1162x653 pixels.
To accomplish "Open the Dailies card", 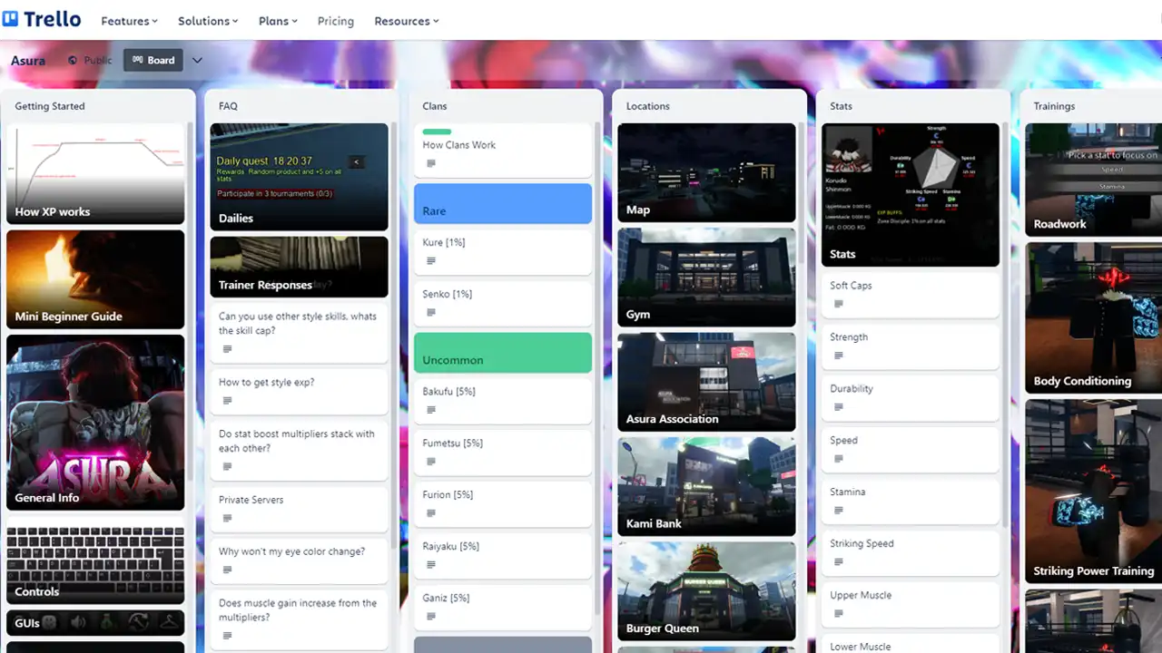I will click(299, 177).
